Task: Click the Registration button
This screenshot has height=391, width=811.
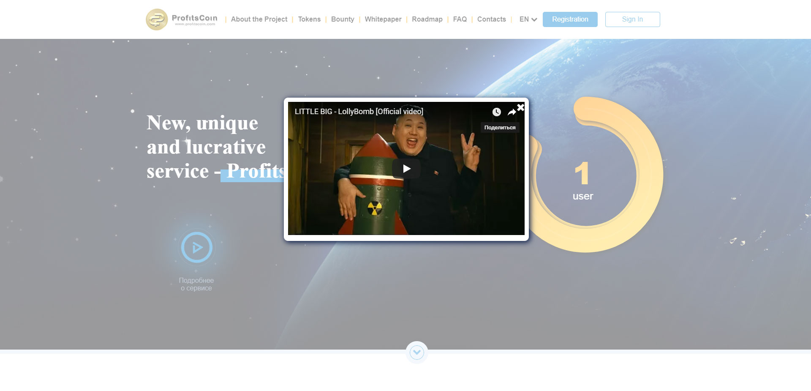Action: click(570, 19)
